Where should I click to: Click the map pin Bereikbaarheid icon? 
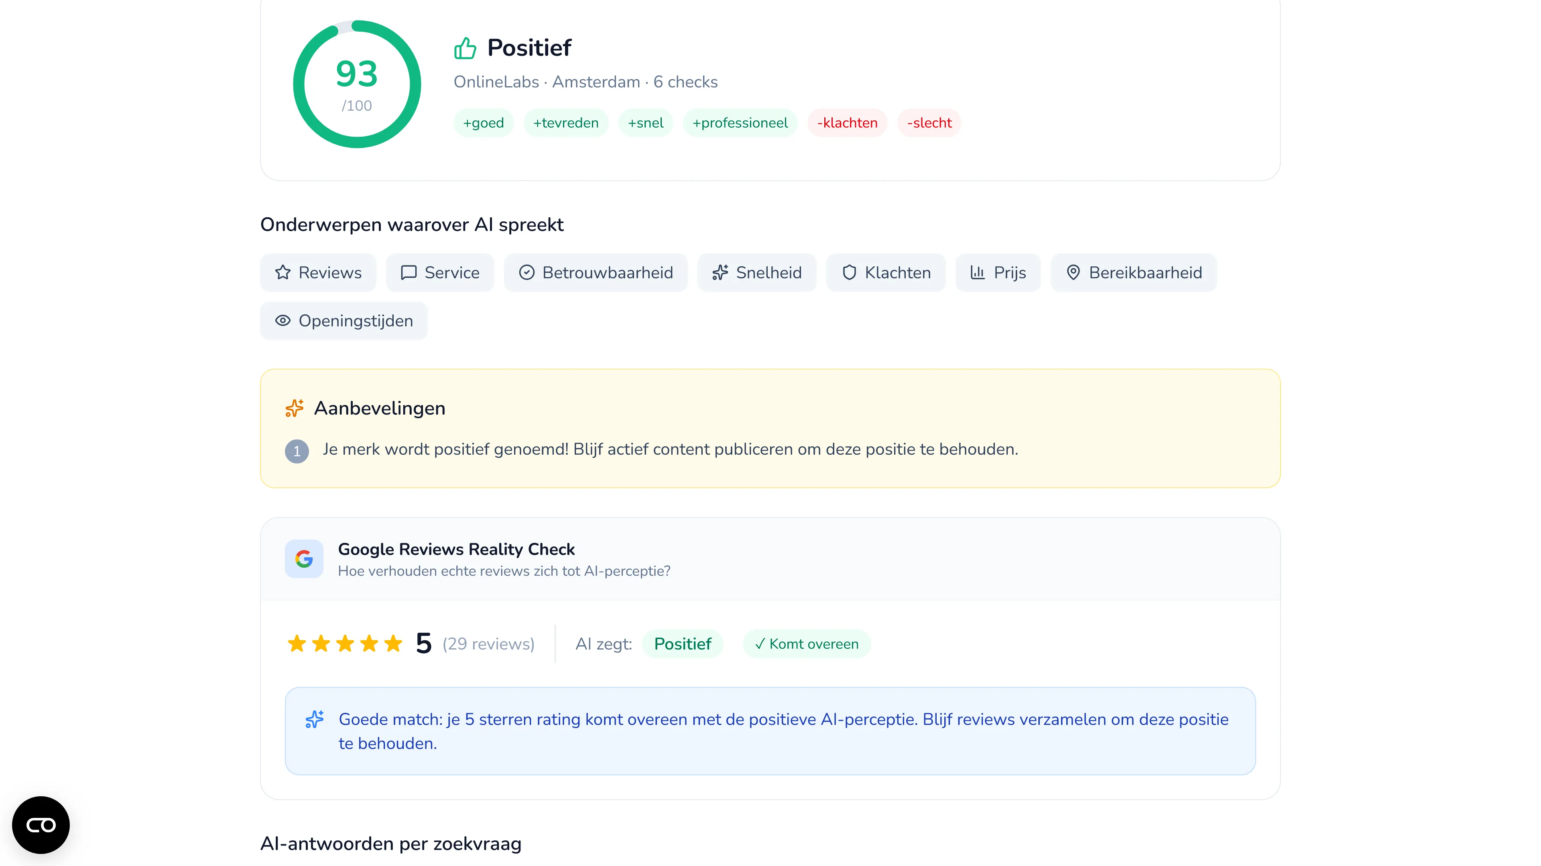[x=1073, y=273]
